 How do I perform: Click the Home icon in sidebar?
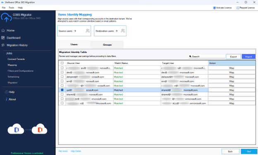click(x=3, y=31)
